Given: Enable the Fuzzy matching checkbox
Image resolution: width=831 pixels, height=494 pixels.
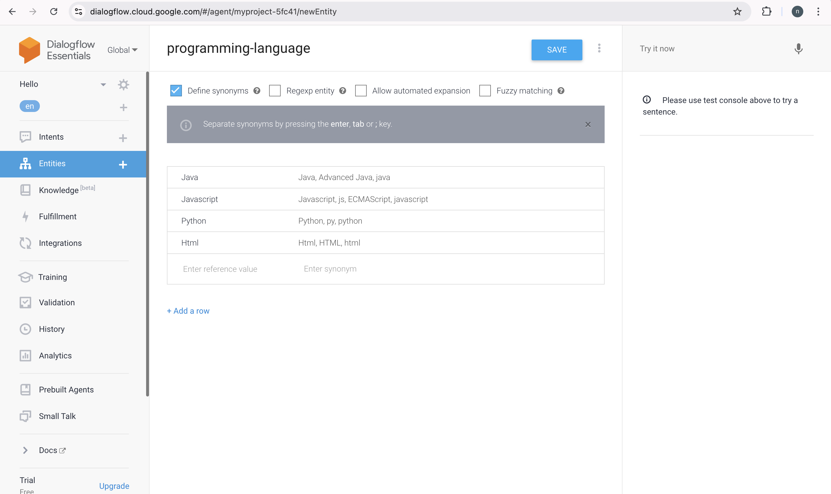Looking at the screenshot, I should tap(485, 91).
